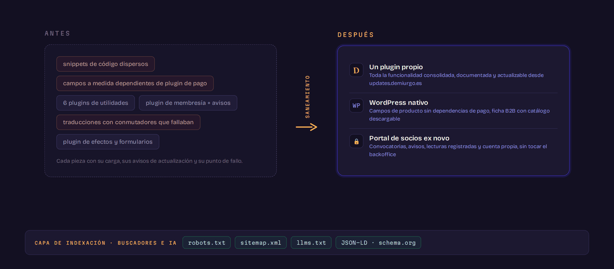Click the vertical SANEAMIENTO label
Viewport: 614px width, 269px height.
[307, 96]
